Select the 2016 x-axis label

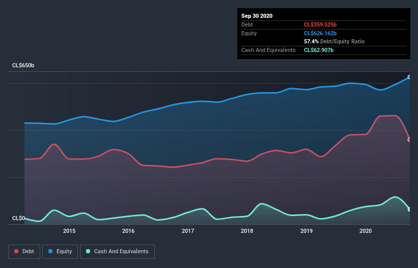point(128,231)
